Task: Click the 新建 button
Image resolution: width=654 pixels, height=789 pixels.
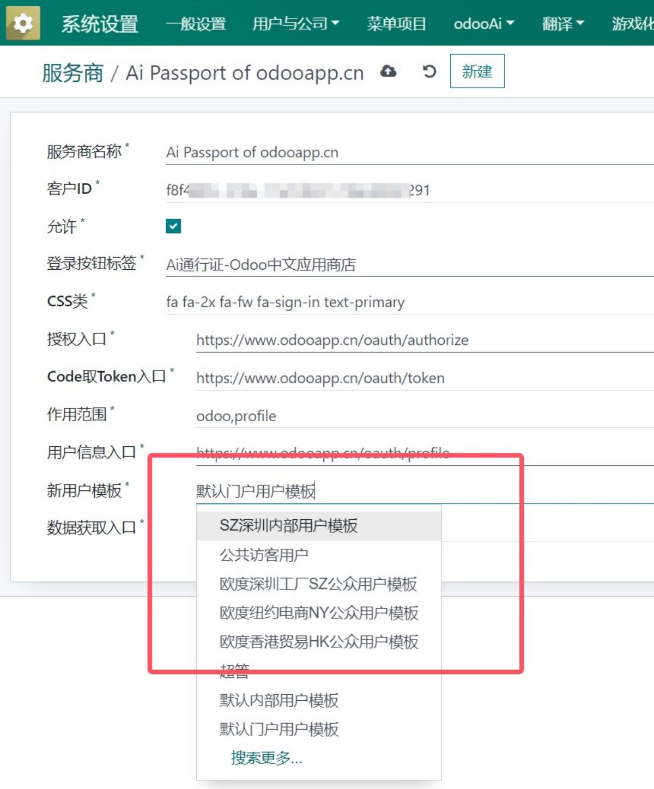Action: pyautogui.click(x=477, y=71)
